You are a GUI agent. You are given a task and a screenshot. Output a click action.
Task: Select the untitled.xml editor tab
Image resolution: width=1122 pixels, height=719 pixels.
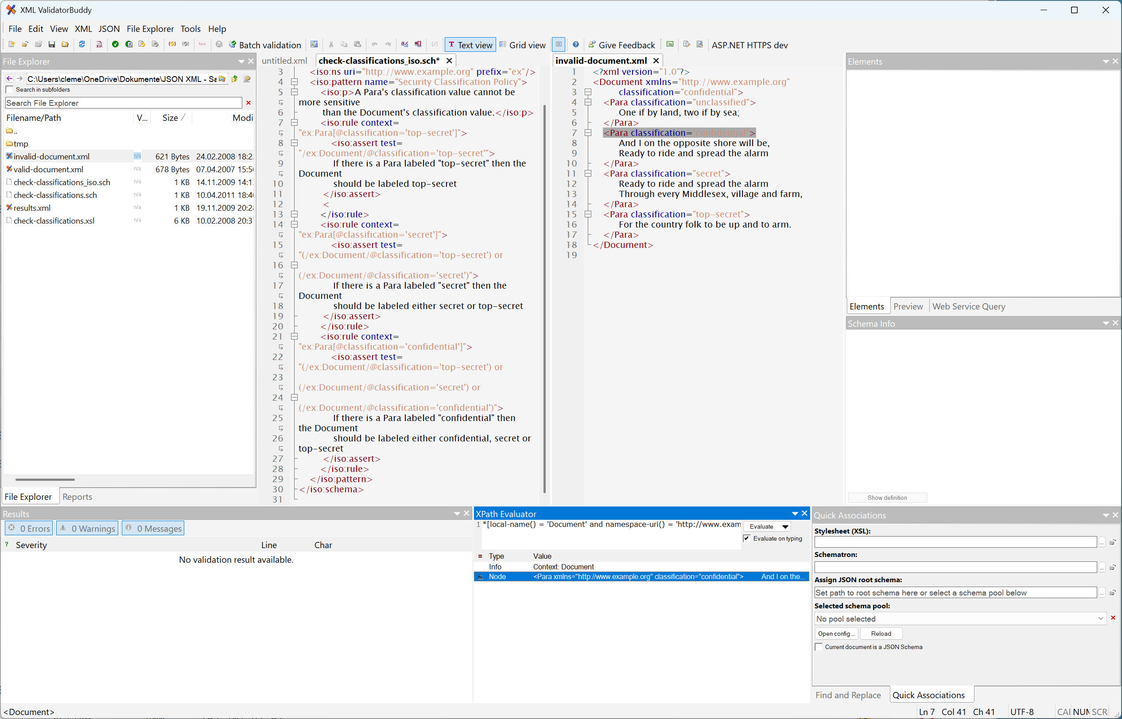[284, 61]
